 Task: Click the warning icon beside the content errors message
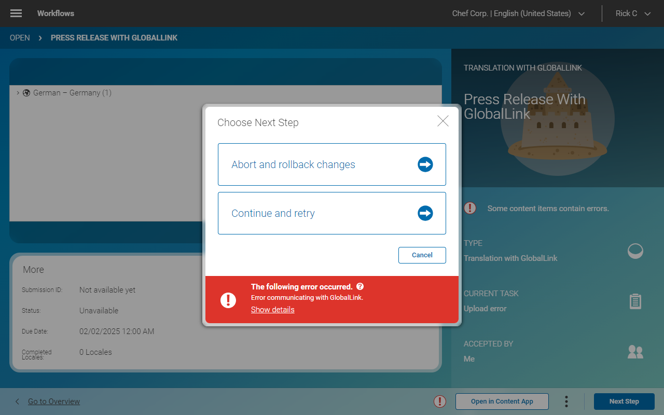pyautogui.click(x=469, y=208)
